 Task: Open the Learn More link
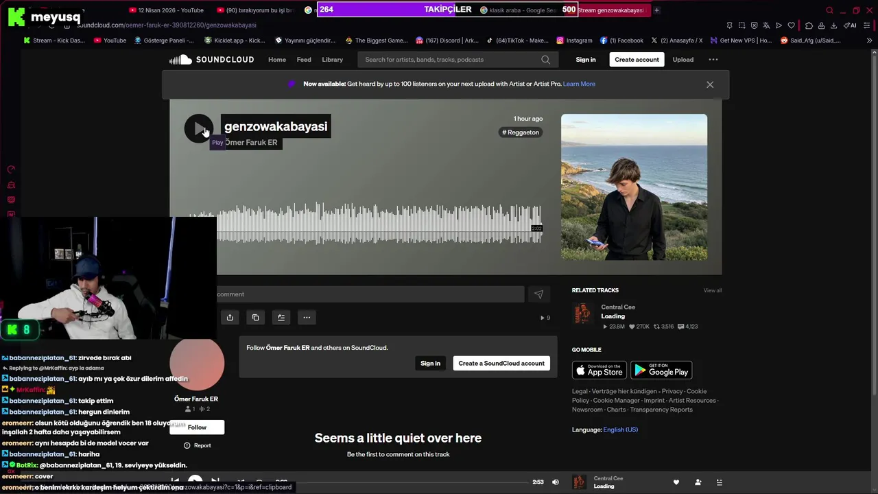[x=579, y=84]
